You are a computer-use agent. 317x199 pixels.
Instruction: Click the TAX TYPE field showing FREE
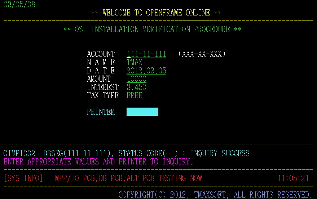[x=135, y=96]
